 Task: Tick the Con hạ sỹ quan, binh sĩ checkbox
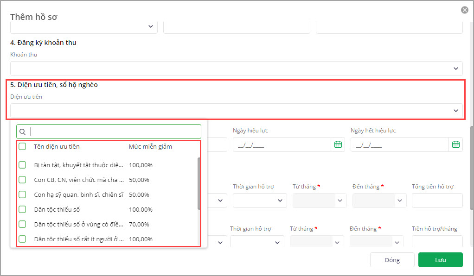click(22, 194)
